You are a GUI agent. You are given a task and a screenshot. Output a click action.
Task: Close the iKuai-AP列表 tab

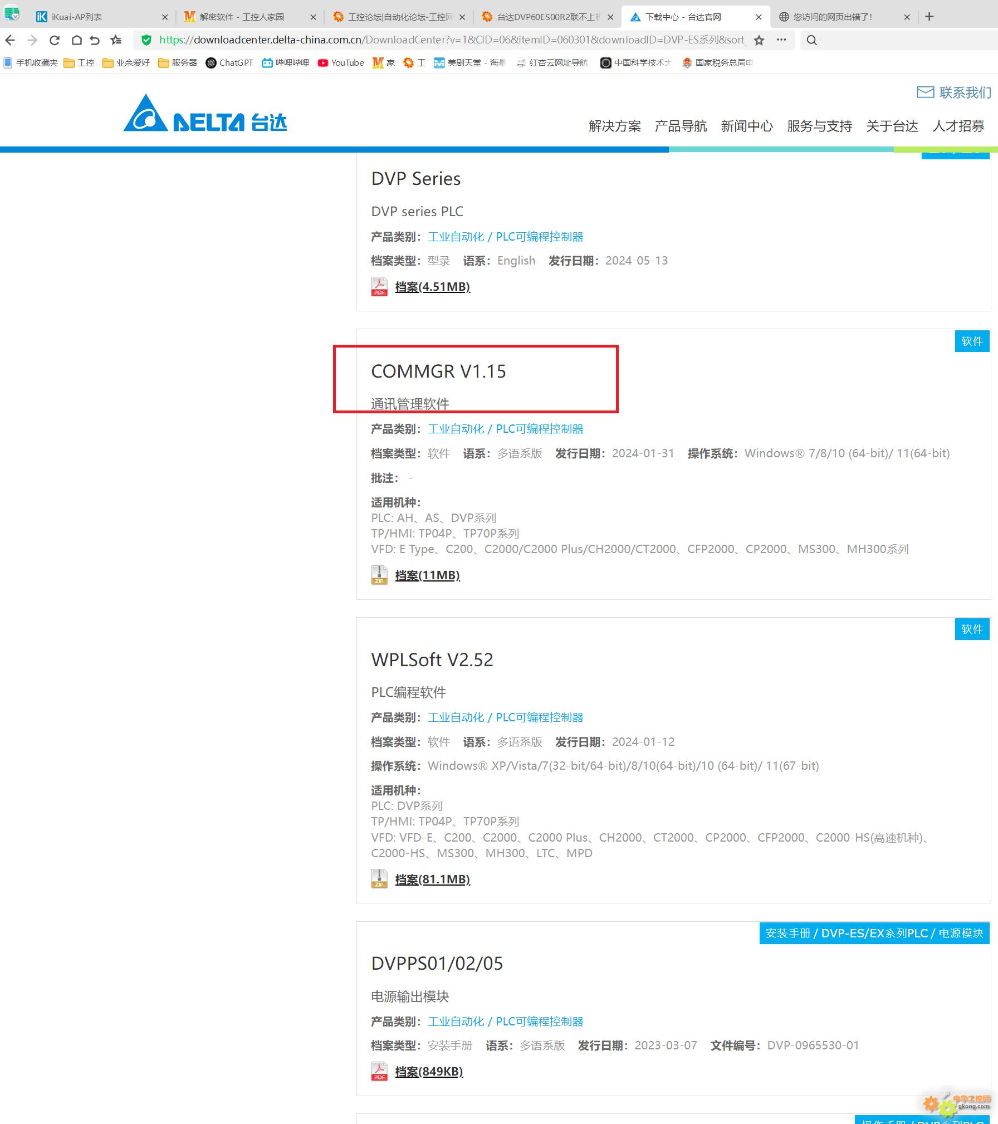coord(165,17)
